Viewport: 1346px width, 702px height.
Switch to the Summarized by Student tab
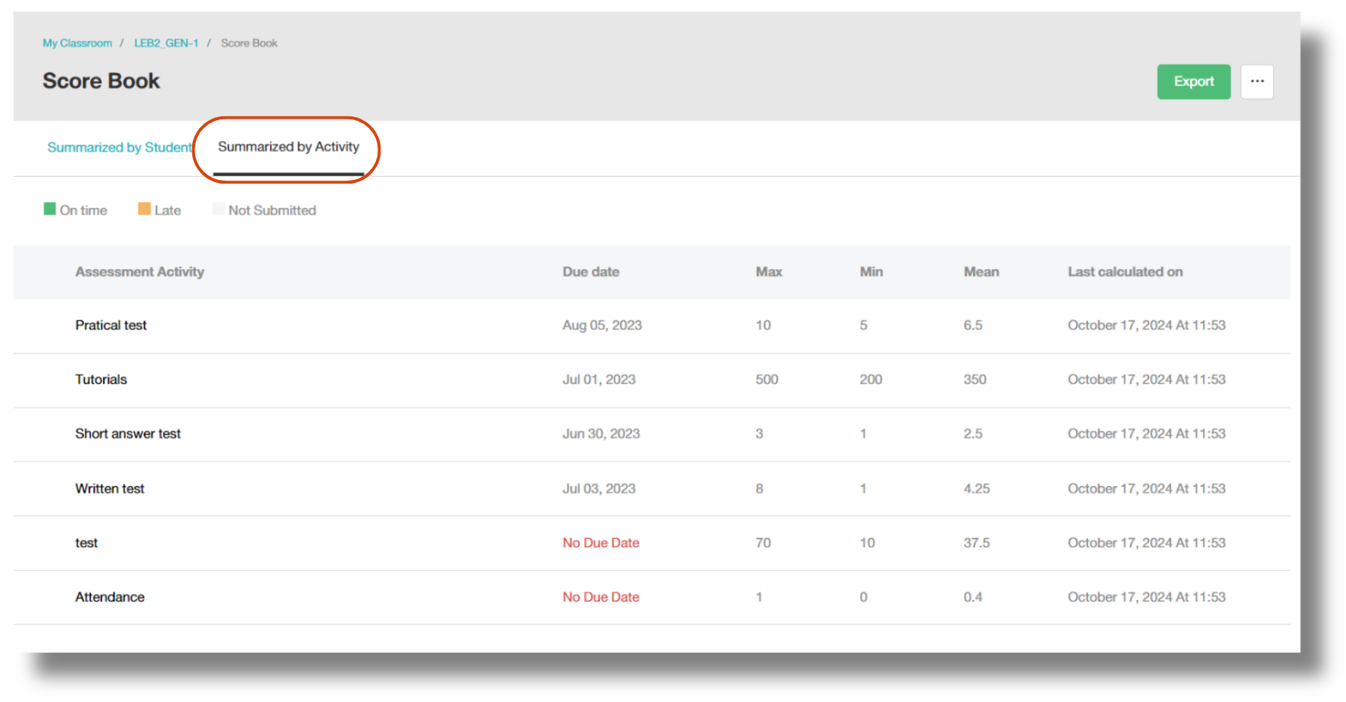coord(119,147)
